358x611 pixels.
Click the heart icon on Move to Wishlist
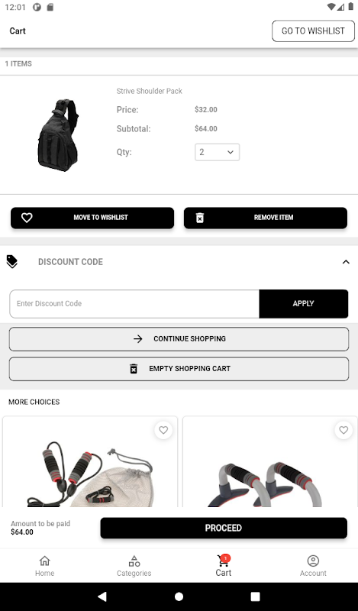tap(27, 218)
